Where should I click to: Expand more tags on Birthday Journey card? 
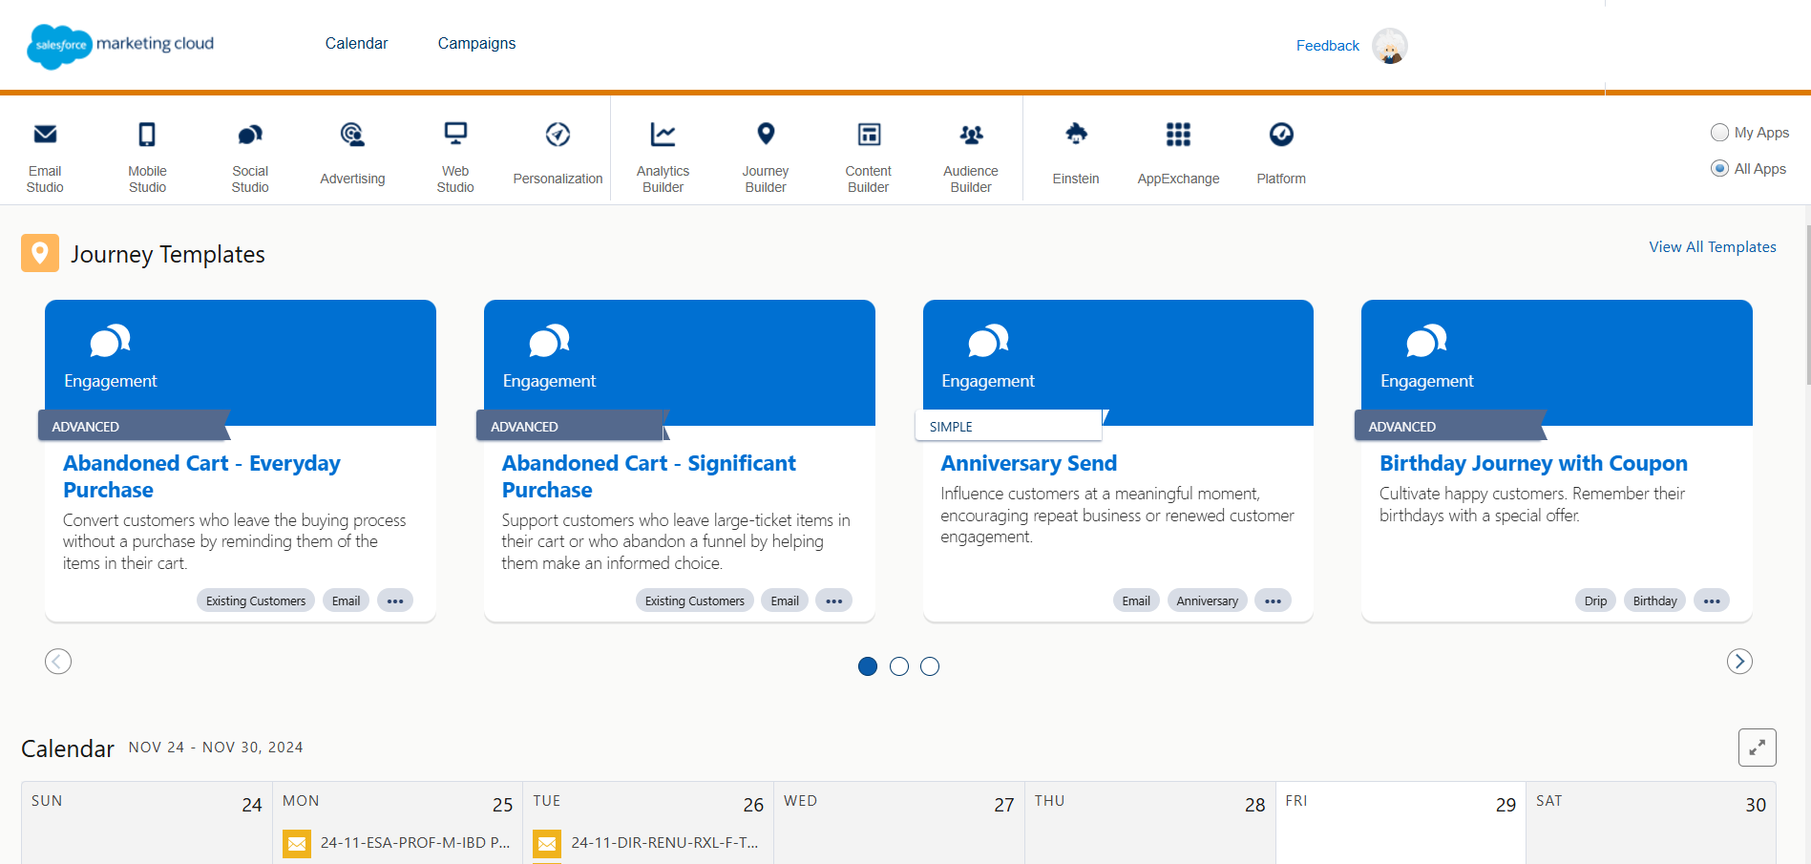coord(1712,601)
